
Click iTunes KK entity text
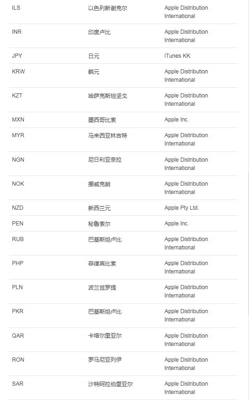pos(177,55)
